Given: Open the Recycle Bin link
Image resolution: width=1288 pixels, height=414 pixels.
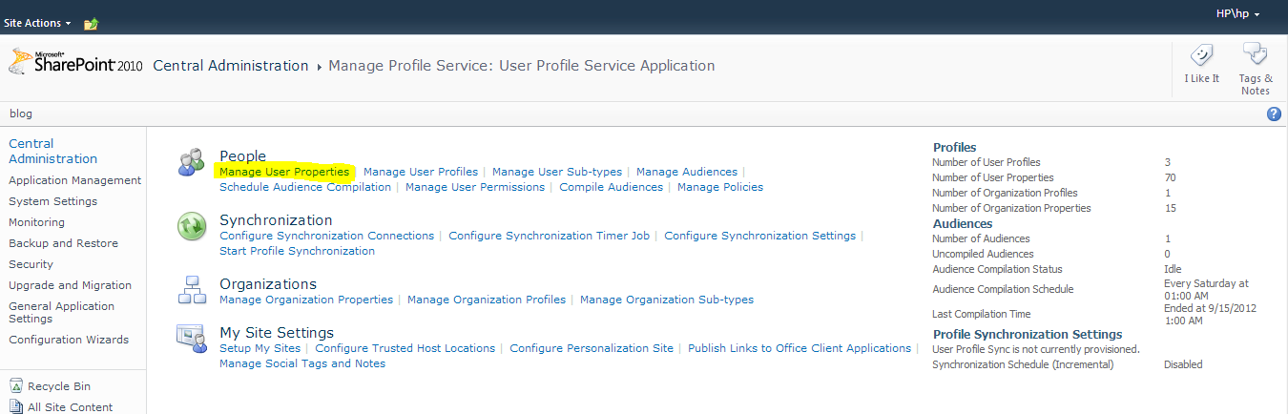Looking at the screenshot, I should coord(59,386).
